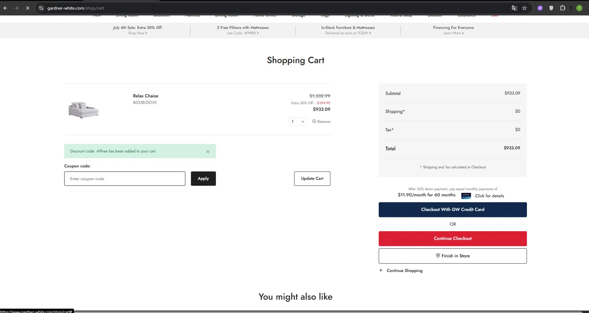
Task: Open Delivered as soon as TODAY link
Action: (x=348, y=33)
